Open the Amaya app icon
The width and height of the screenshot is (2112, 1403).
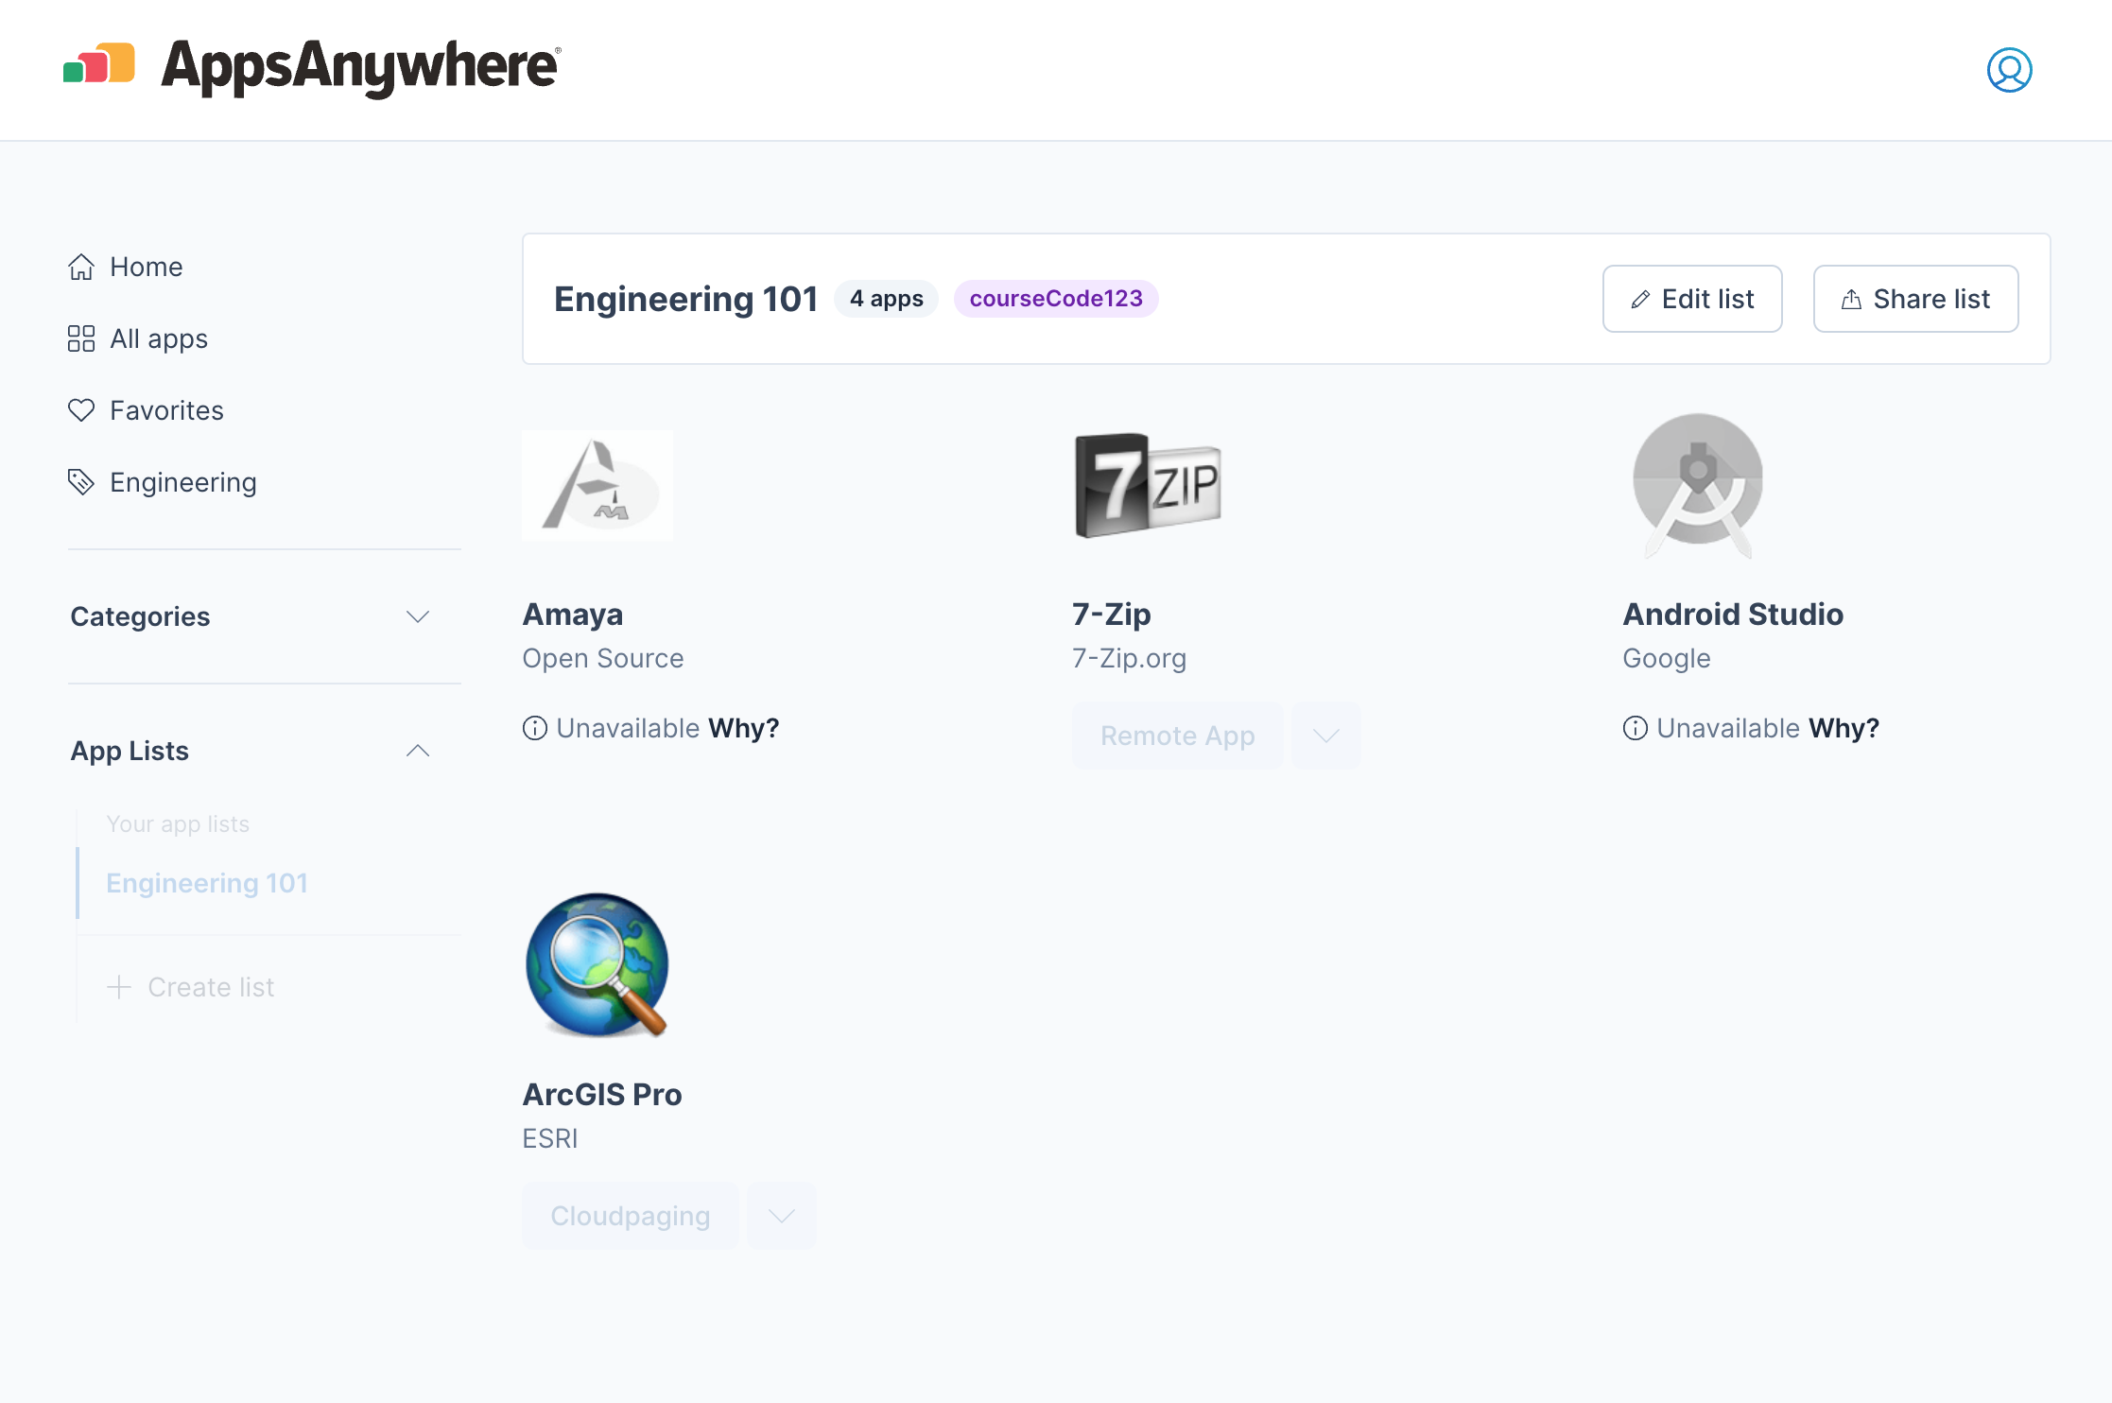tap(597, 485)
